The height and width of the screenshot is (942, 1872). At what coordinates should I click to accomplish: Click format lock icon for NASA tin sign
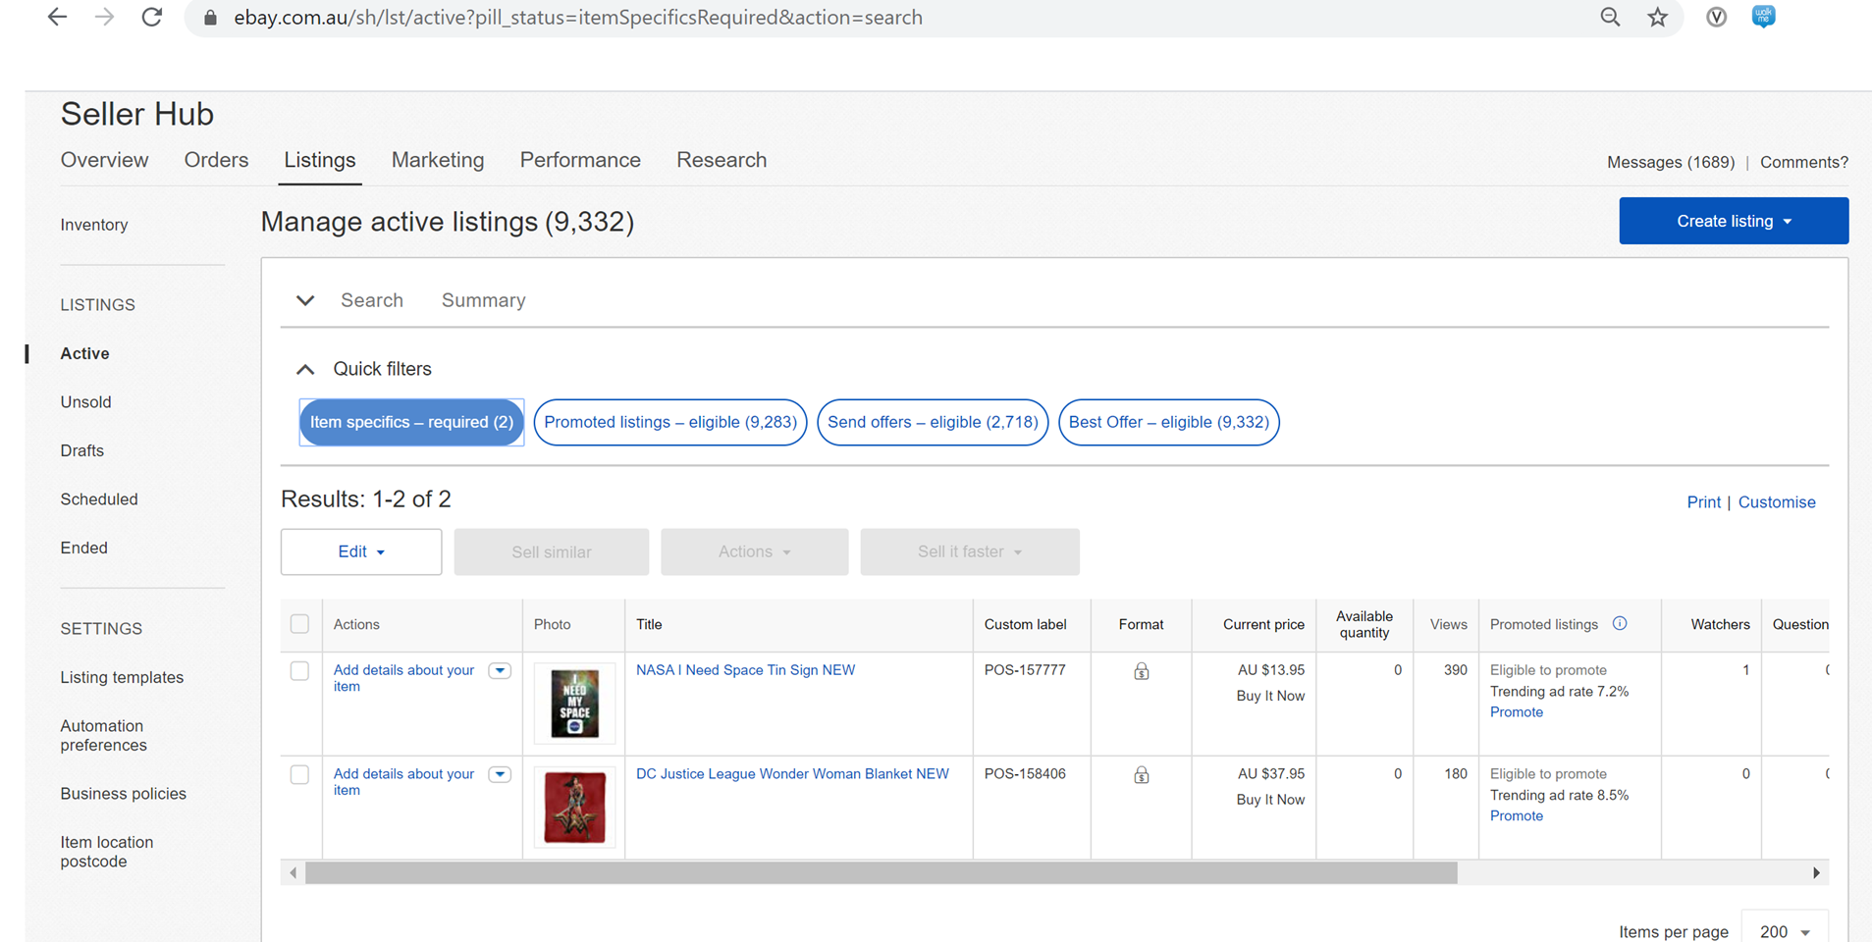(x=1141, y=671)
